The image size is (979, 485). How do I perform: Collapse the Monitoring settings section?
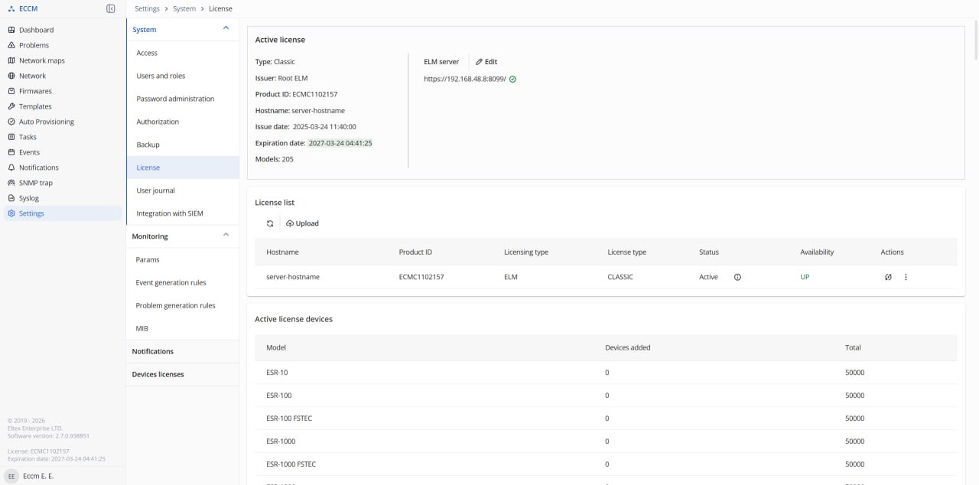coord(226,235)
